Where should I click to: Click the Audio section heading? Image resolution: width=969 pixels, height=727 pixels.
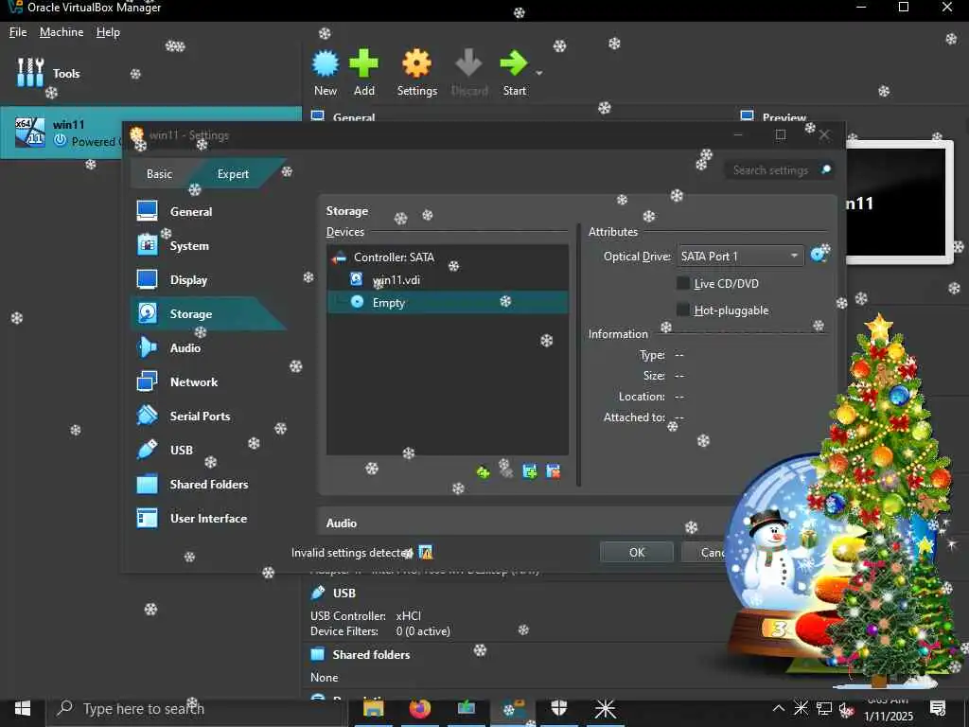341,523
